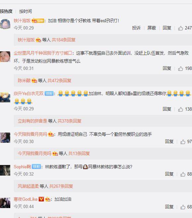Click the 铁粉 badge next to Sophie鞠
192x218 pixels.
point(36,167)
